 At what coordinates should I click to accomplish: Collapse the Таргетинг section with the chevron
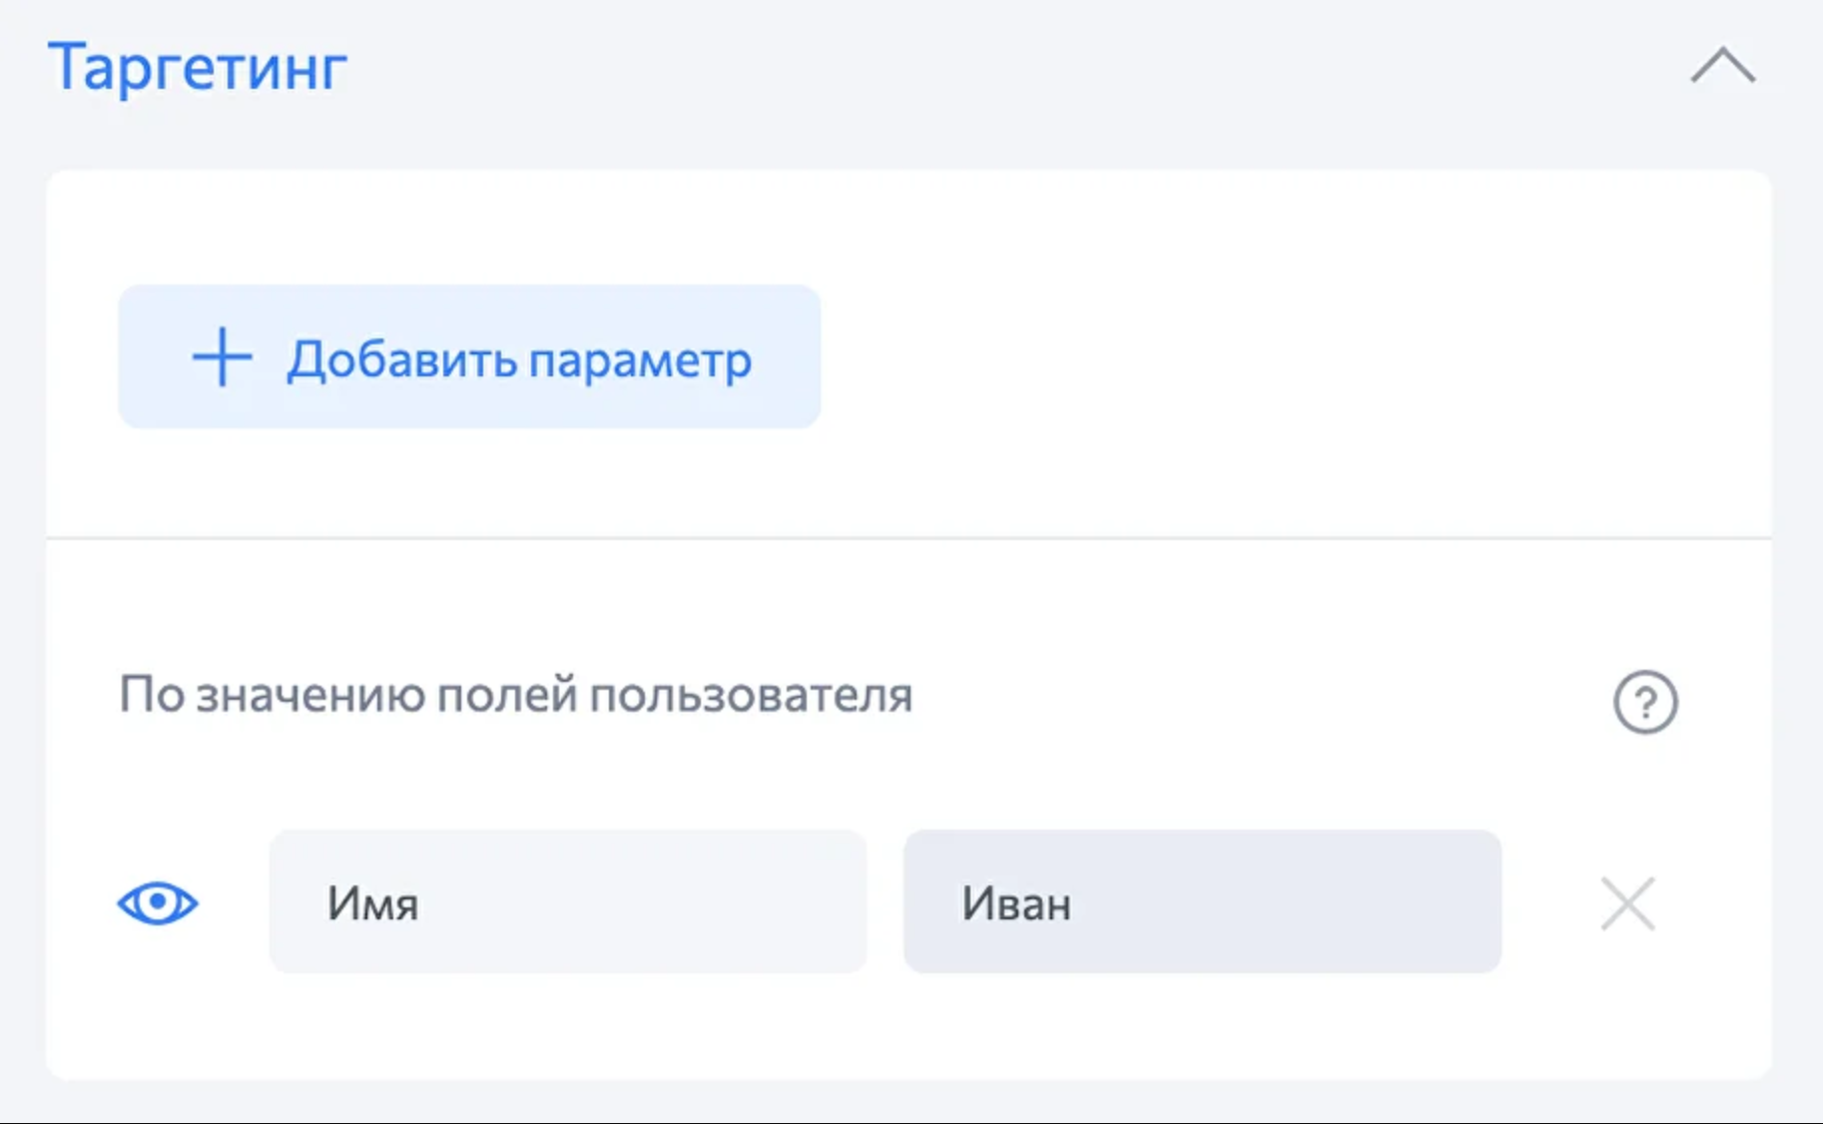[1722, 67]
